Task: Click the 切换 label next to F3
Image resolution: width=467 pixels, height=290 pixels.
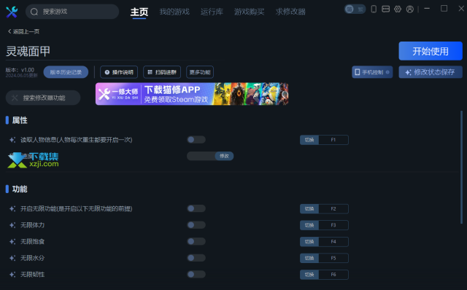Action: [309, 225]
